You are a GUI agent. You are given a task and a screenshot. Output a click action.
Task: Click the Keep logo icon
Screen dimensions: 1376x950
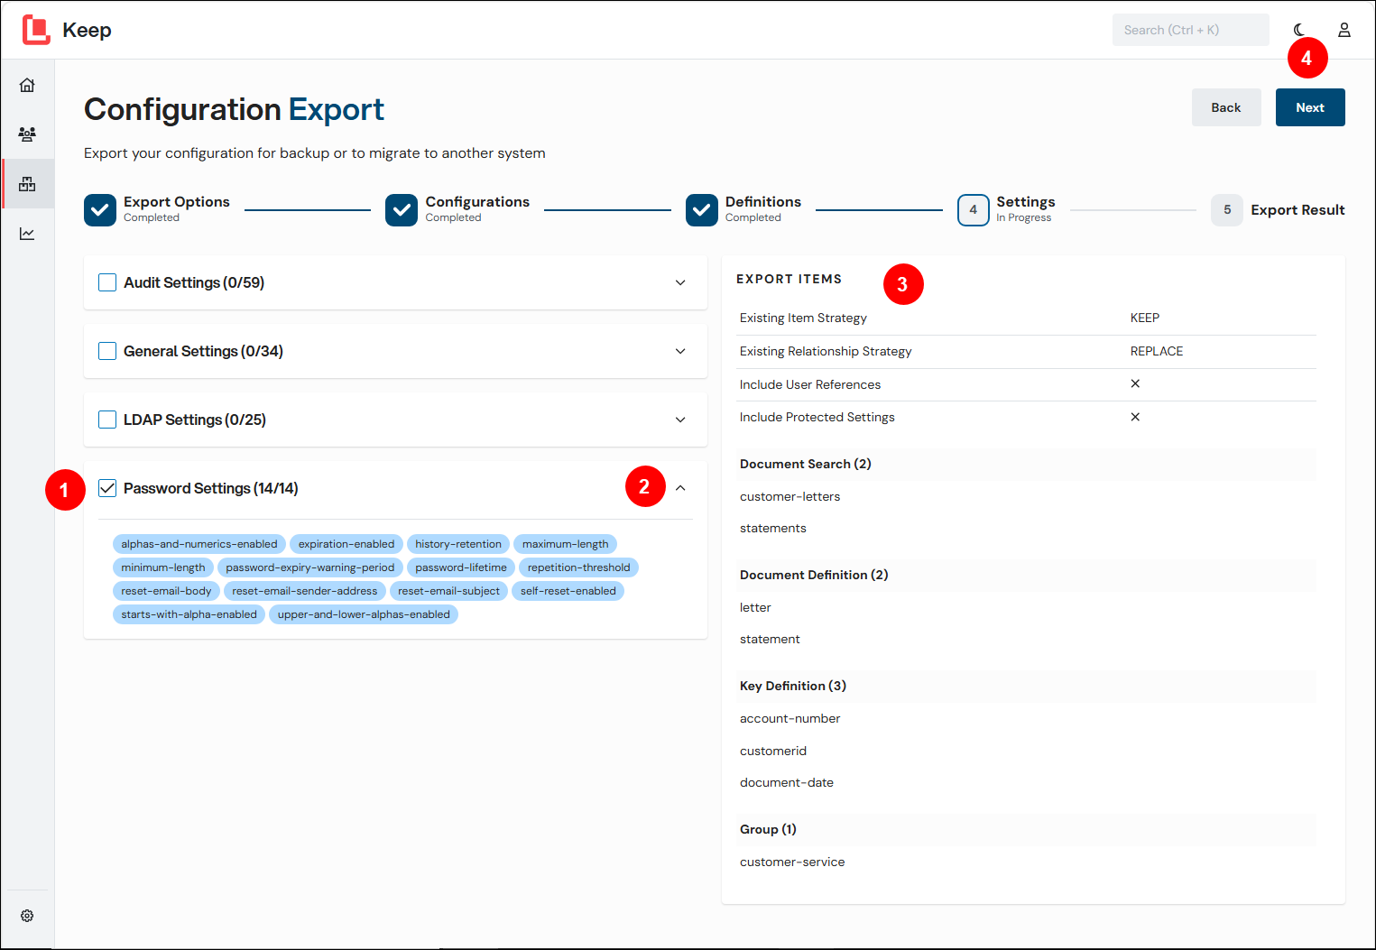point(36,30)
